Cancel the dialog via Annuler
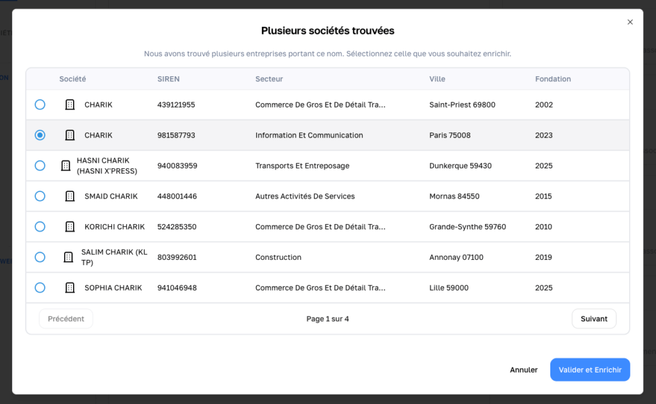Viewport: 656px width, 404px height. point(523,370)
